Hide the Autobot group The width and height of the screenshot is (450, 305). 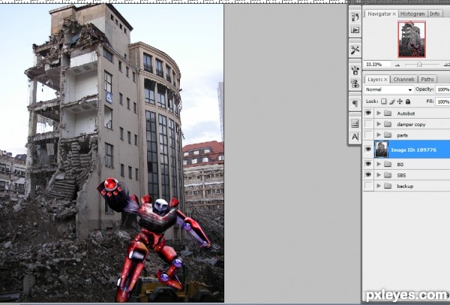(x=368, y=113)
